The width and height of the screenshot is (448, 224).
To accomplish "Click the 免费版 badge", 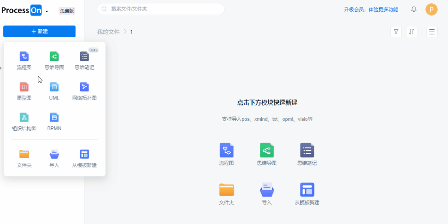I will [67, 11].
